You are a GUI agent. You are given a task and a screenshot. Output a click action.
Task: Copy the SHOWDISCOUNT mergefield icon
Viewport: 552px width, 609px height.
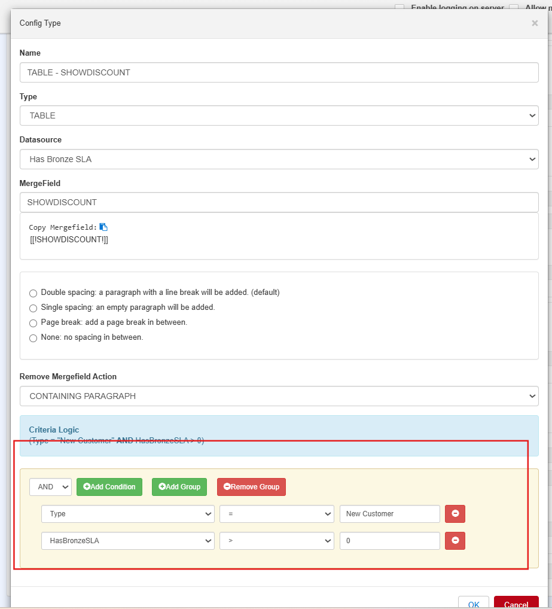click(103, 227)
